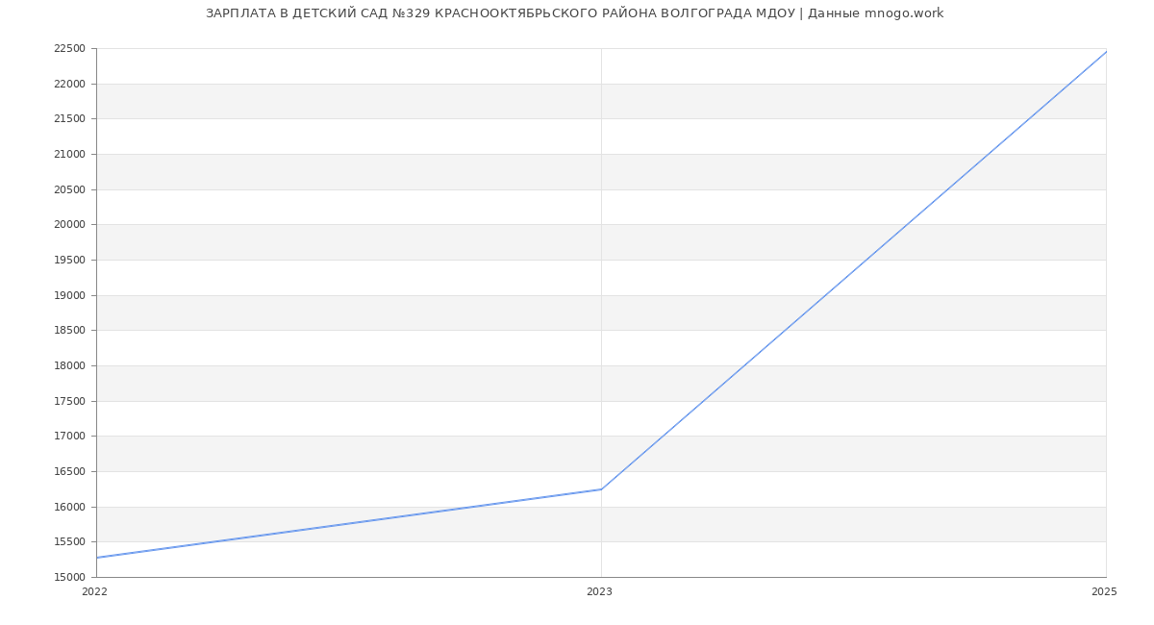Viewport: 1154px width, 625px height.
Task: Click the chart title text at top
Action: (x=574, y=13)
